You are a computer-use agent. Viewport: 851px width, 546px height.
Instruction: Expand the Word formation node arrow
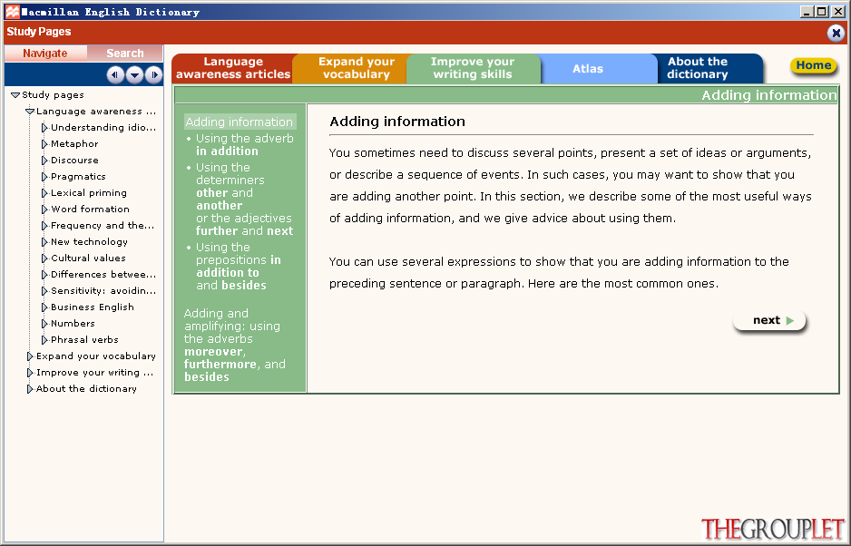coord(44,209)
